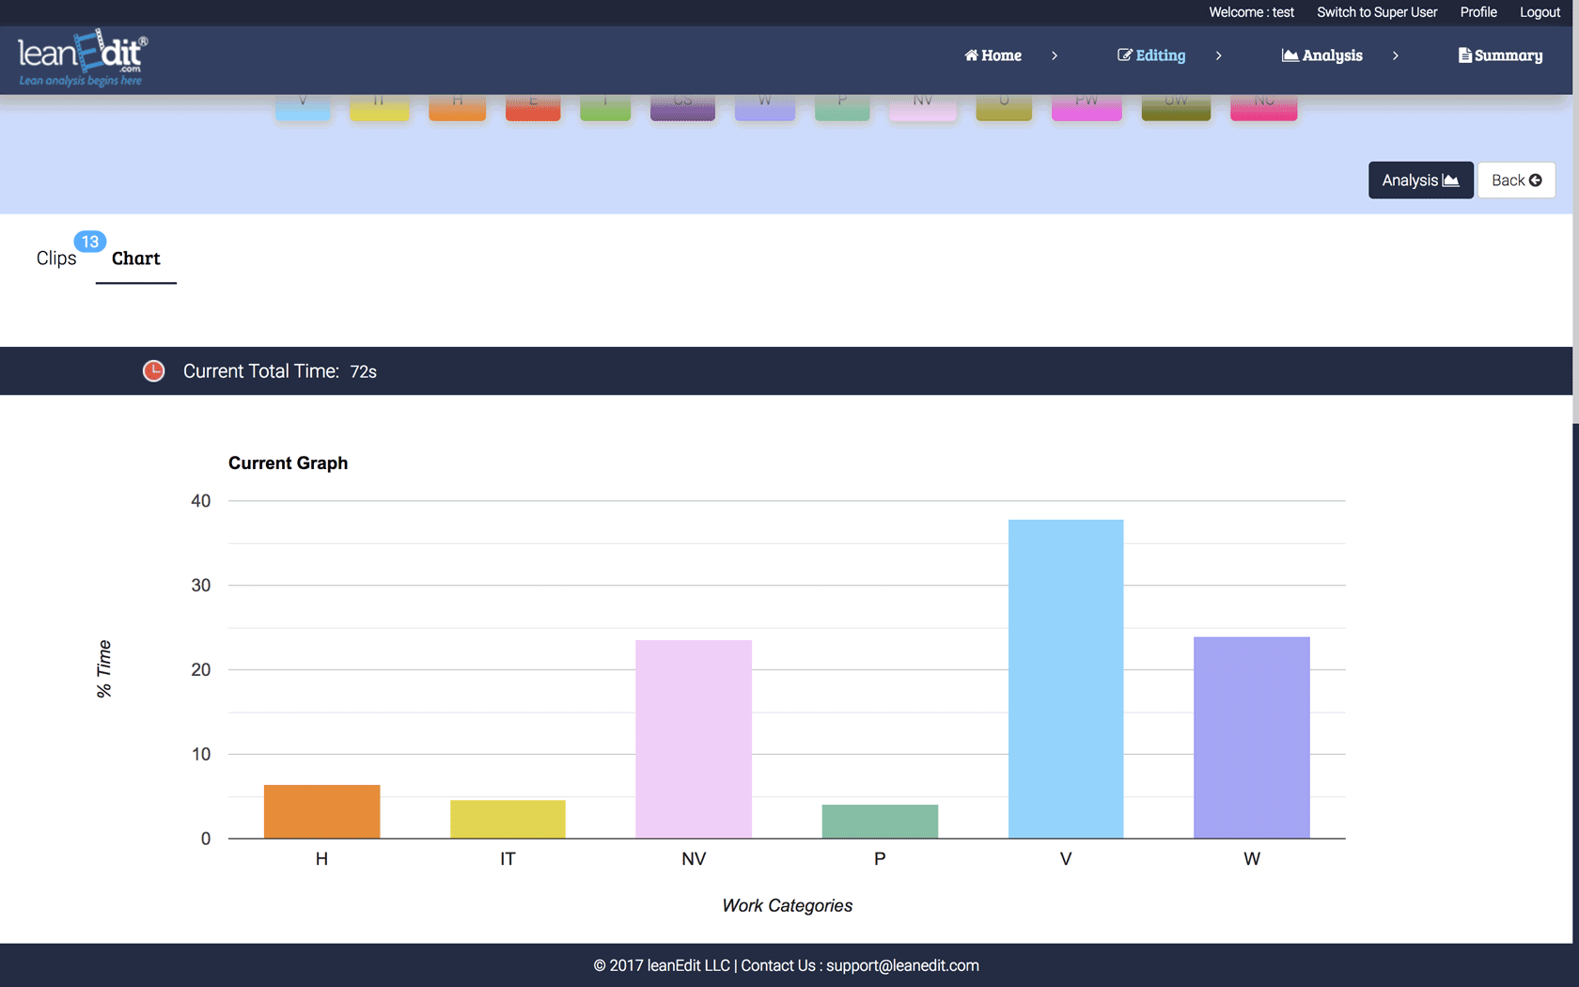The image size is (1579, 987).
Task: Click the Current Total Time label
Action: pyautogui.click(x=260, y=371)
